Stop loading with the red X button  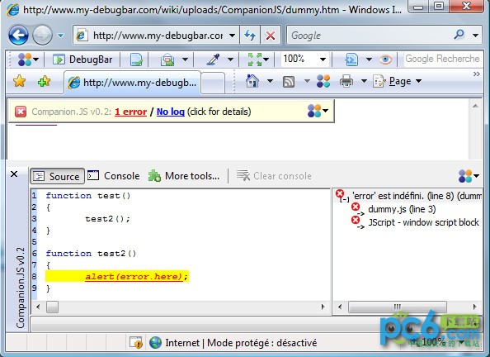[271, 35]
